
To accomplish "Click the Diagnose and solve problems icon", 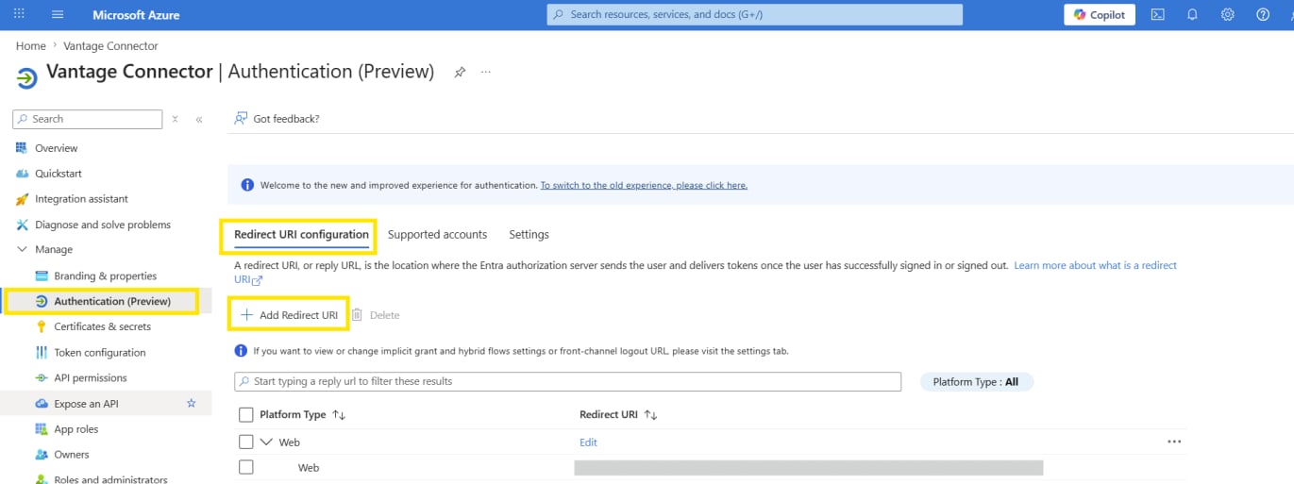I will point(22,225).
